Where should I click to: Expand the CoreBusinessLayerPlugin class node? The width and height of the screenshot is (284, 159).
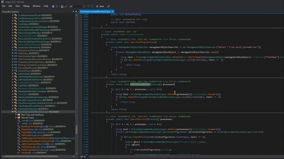click(13, 15)
